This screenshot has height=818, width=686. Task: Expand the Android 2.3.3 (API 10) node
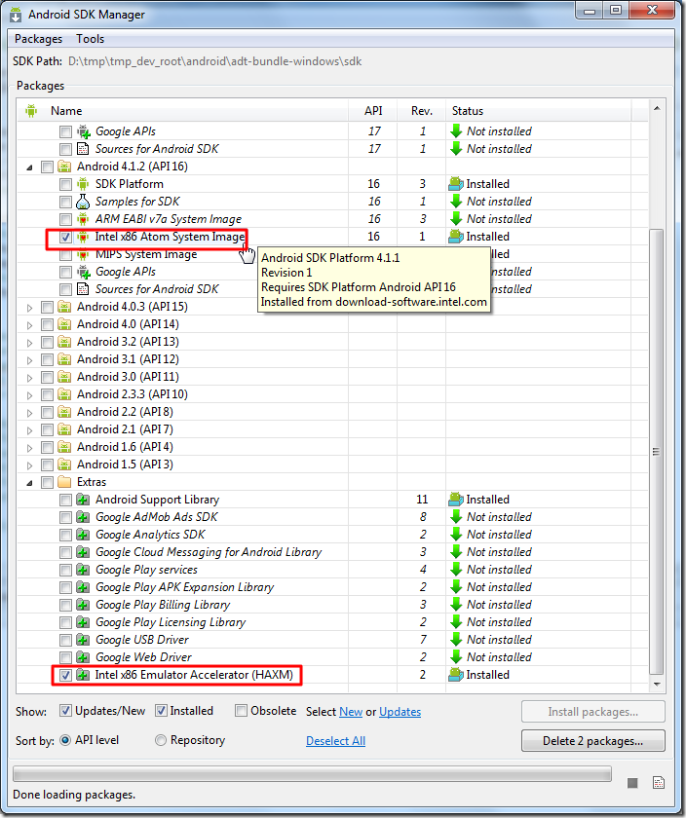click(x=30, y=395)
